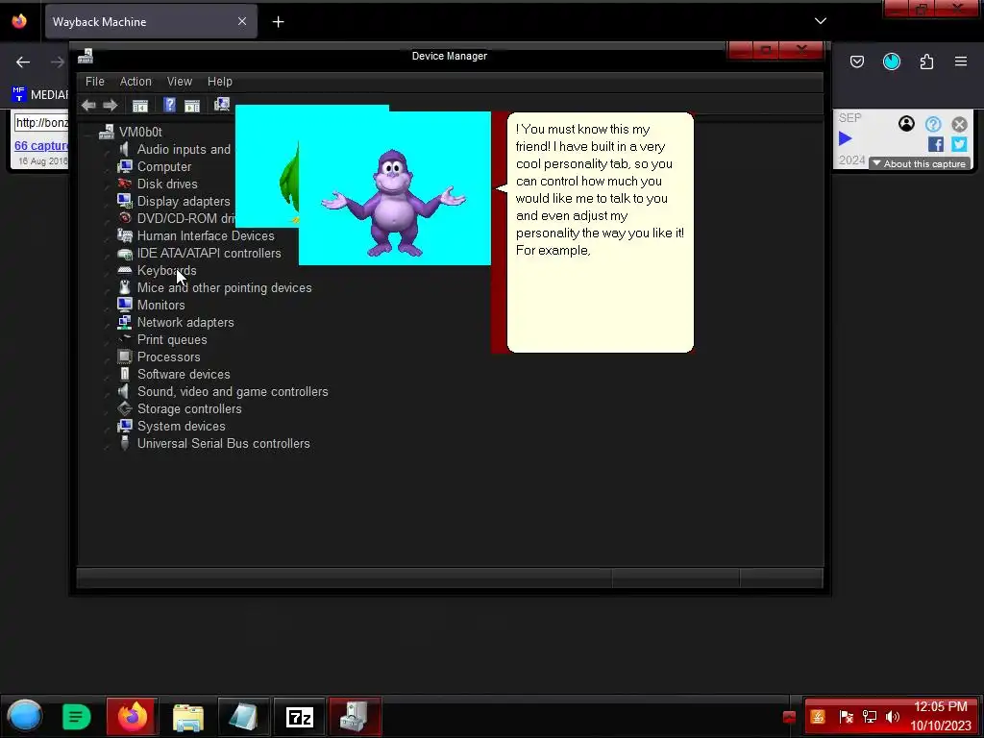Click the Wayback Machine URL input field
Screen dimensions: 984x738
(41, 122)
